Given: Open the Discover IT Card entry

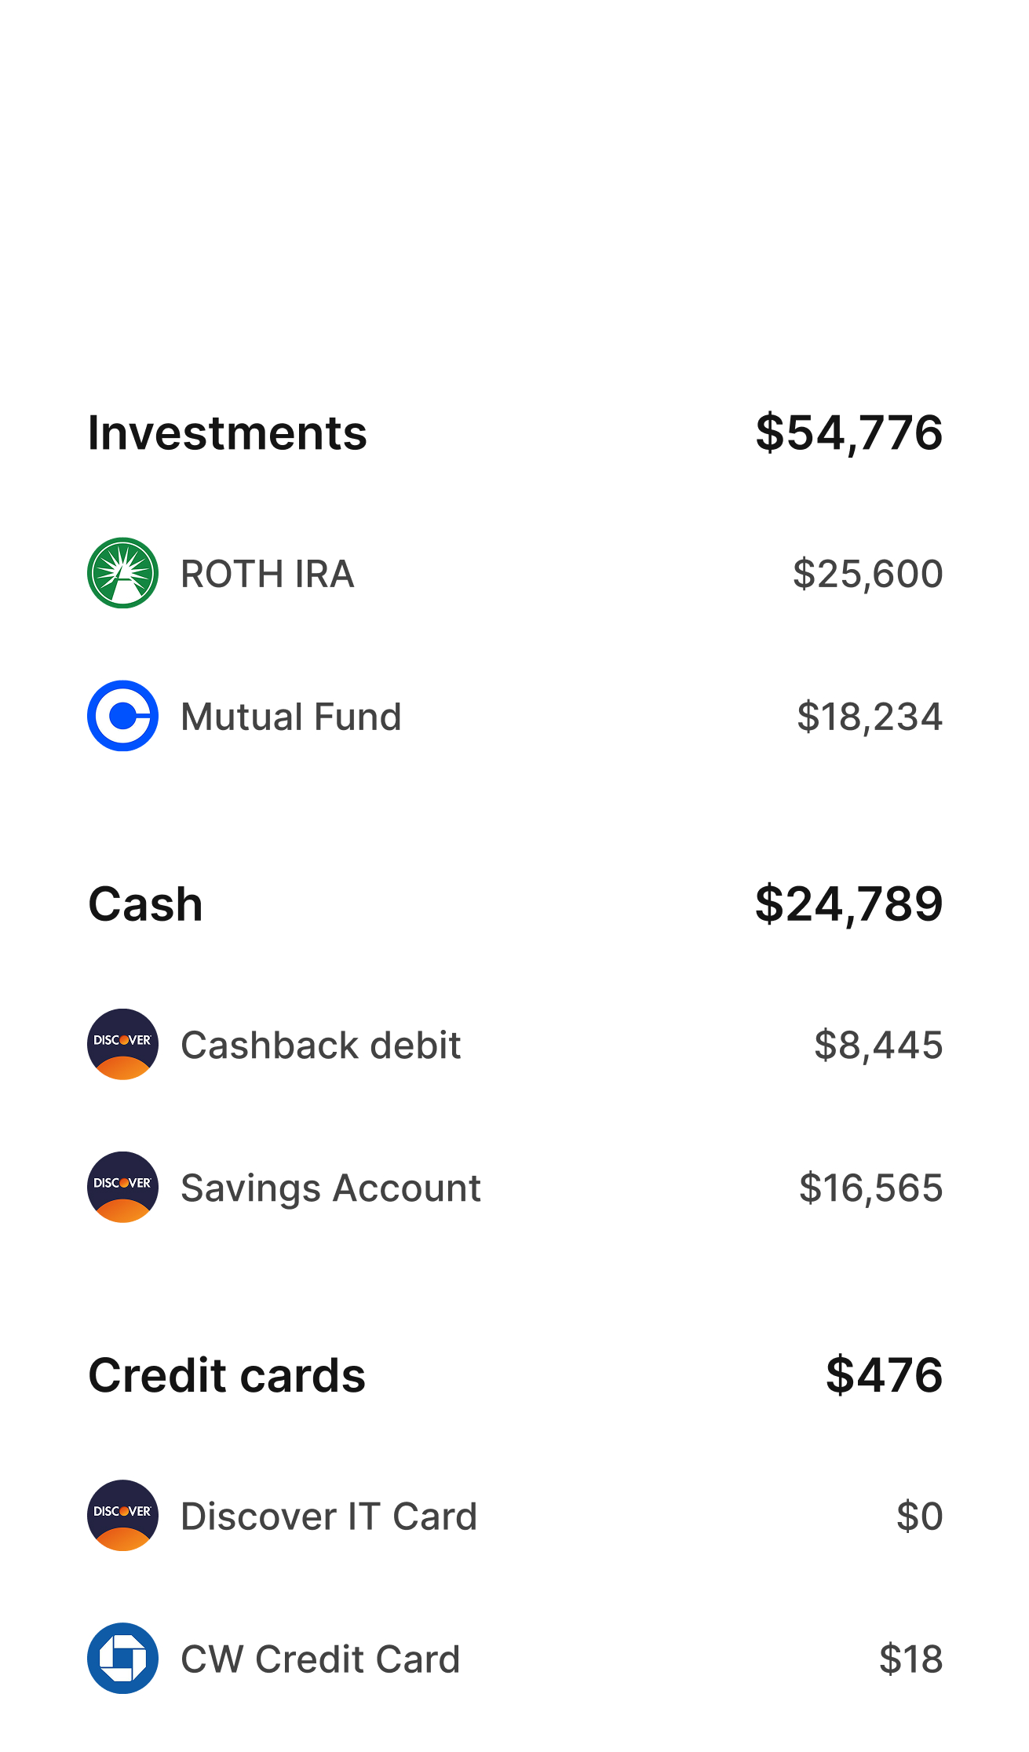Looking at the screenshot, I should point(515,1515).
